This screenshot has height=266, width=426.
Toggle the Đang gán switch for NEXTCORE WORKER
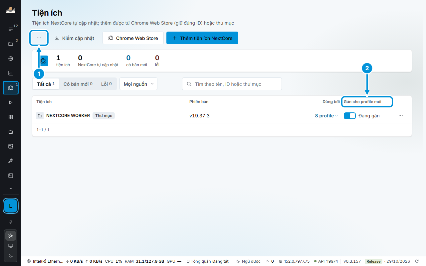click(x=350, y=116)
